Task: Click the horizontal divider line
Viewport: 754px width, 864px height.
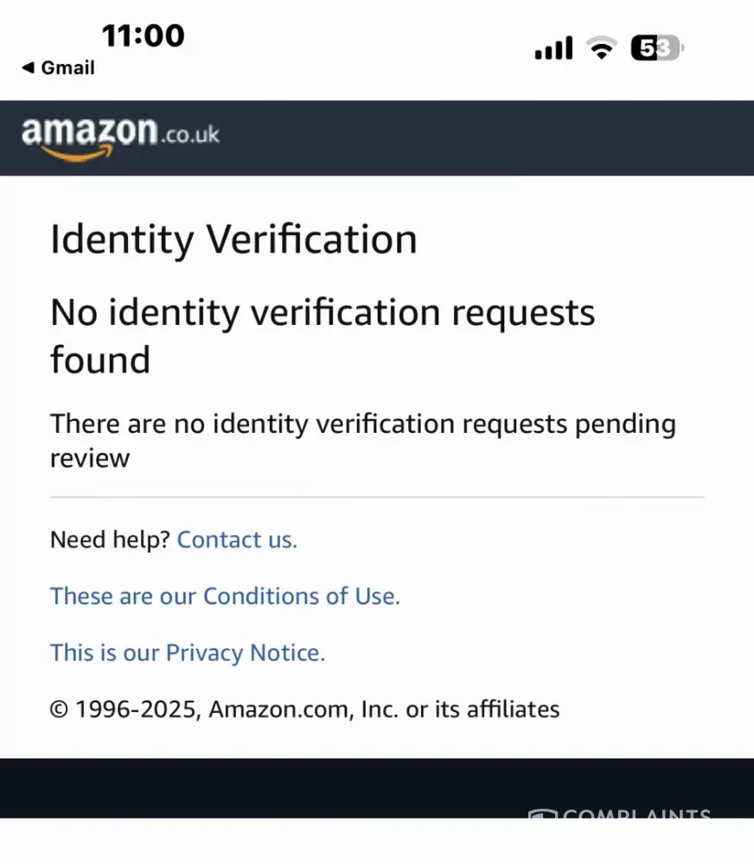Action: coord(377,498)
